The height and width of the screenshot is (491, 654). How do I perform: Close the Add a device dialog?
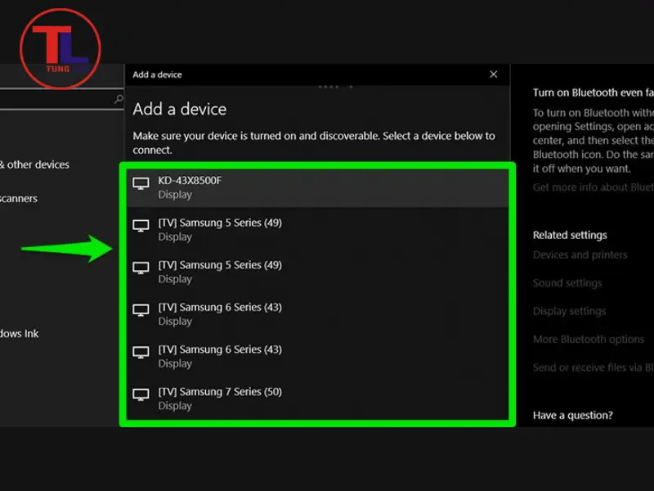[x=493, y=74]
